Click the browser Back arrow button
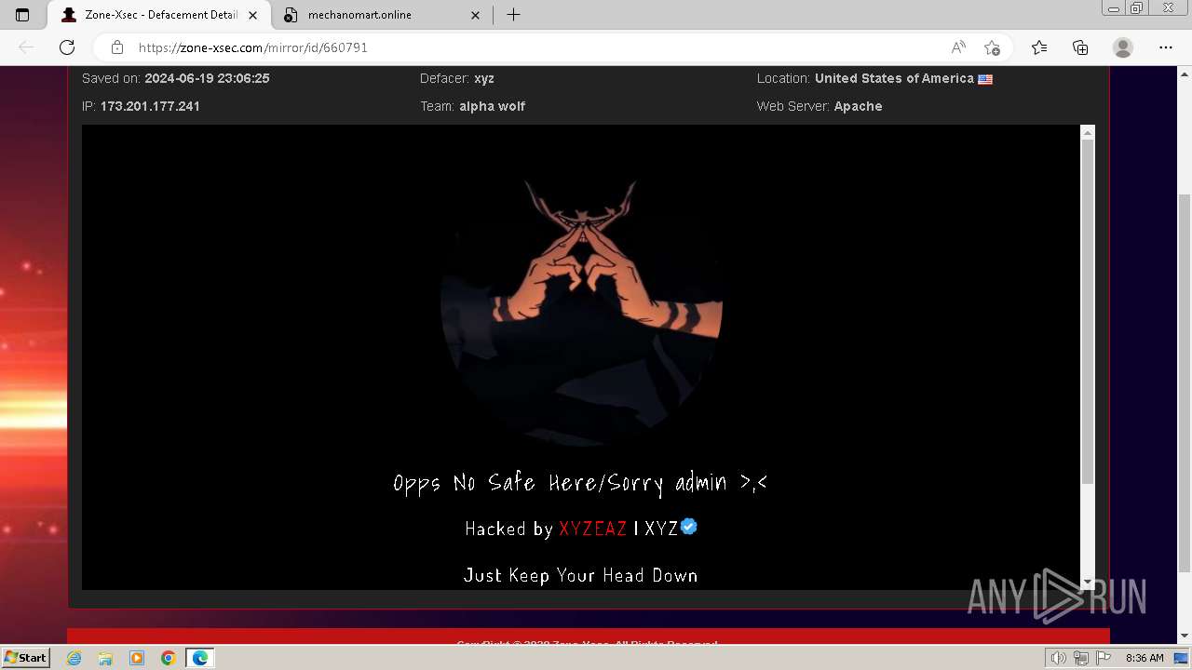 click(x=26, y=47)
